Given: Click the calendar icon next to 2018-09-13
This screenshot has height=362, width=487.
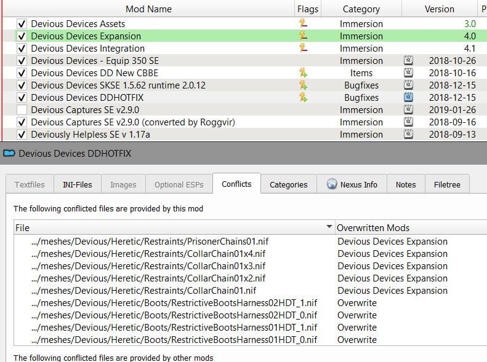Looking at the screenshot, I should tap(408, 134).
